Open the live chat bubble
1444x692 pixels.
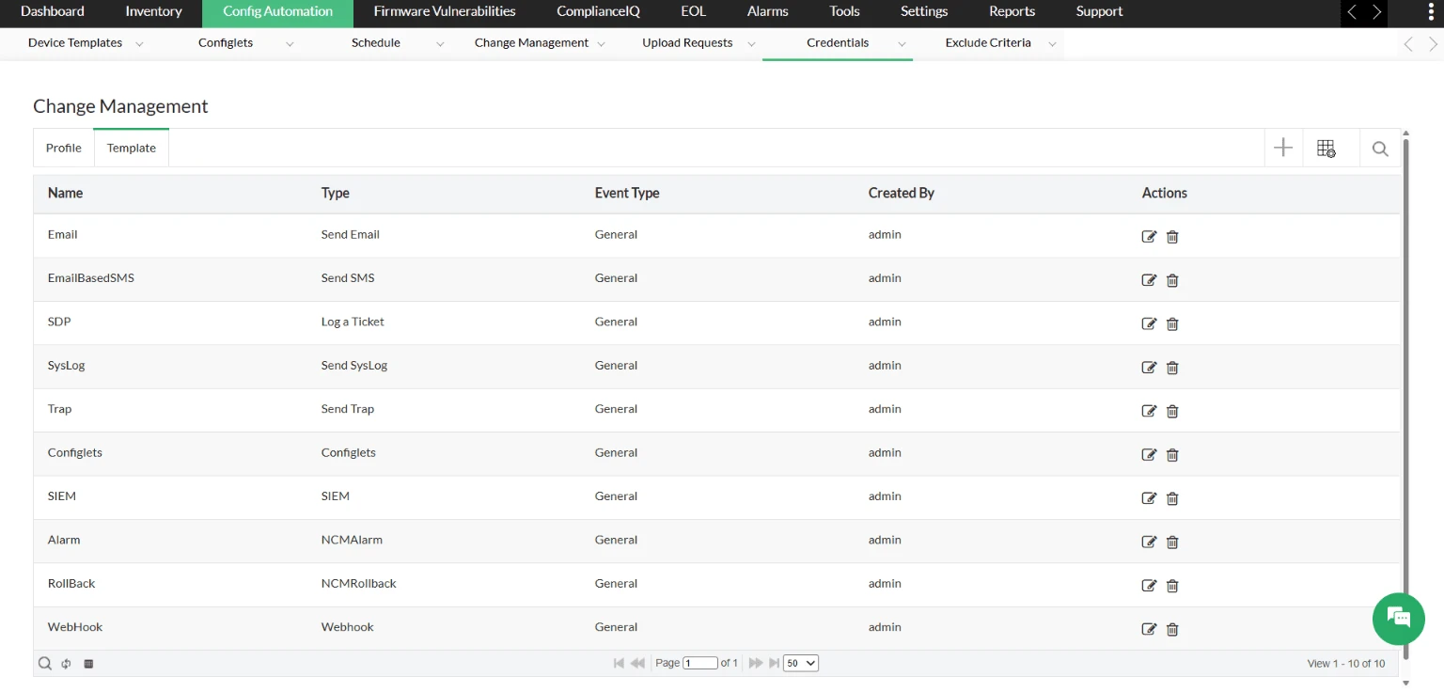point(1399,618)
